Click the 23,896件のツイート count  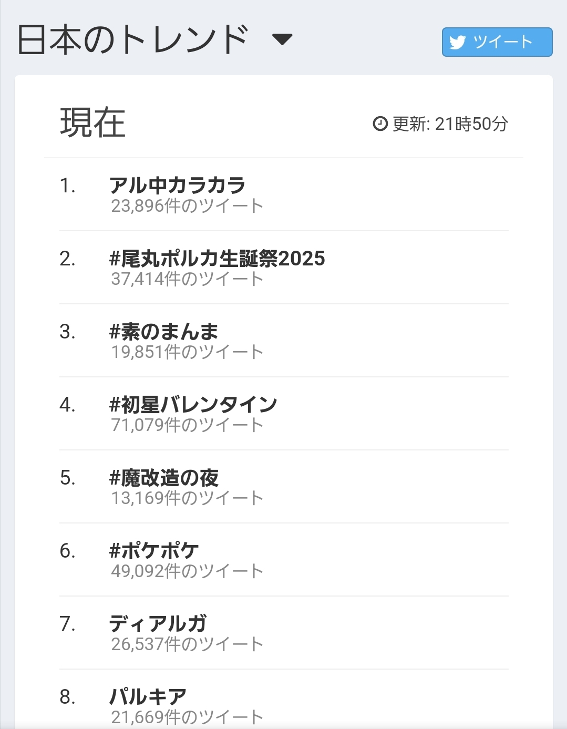[187, 206]
